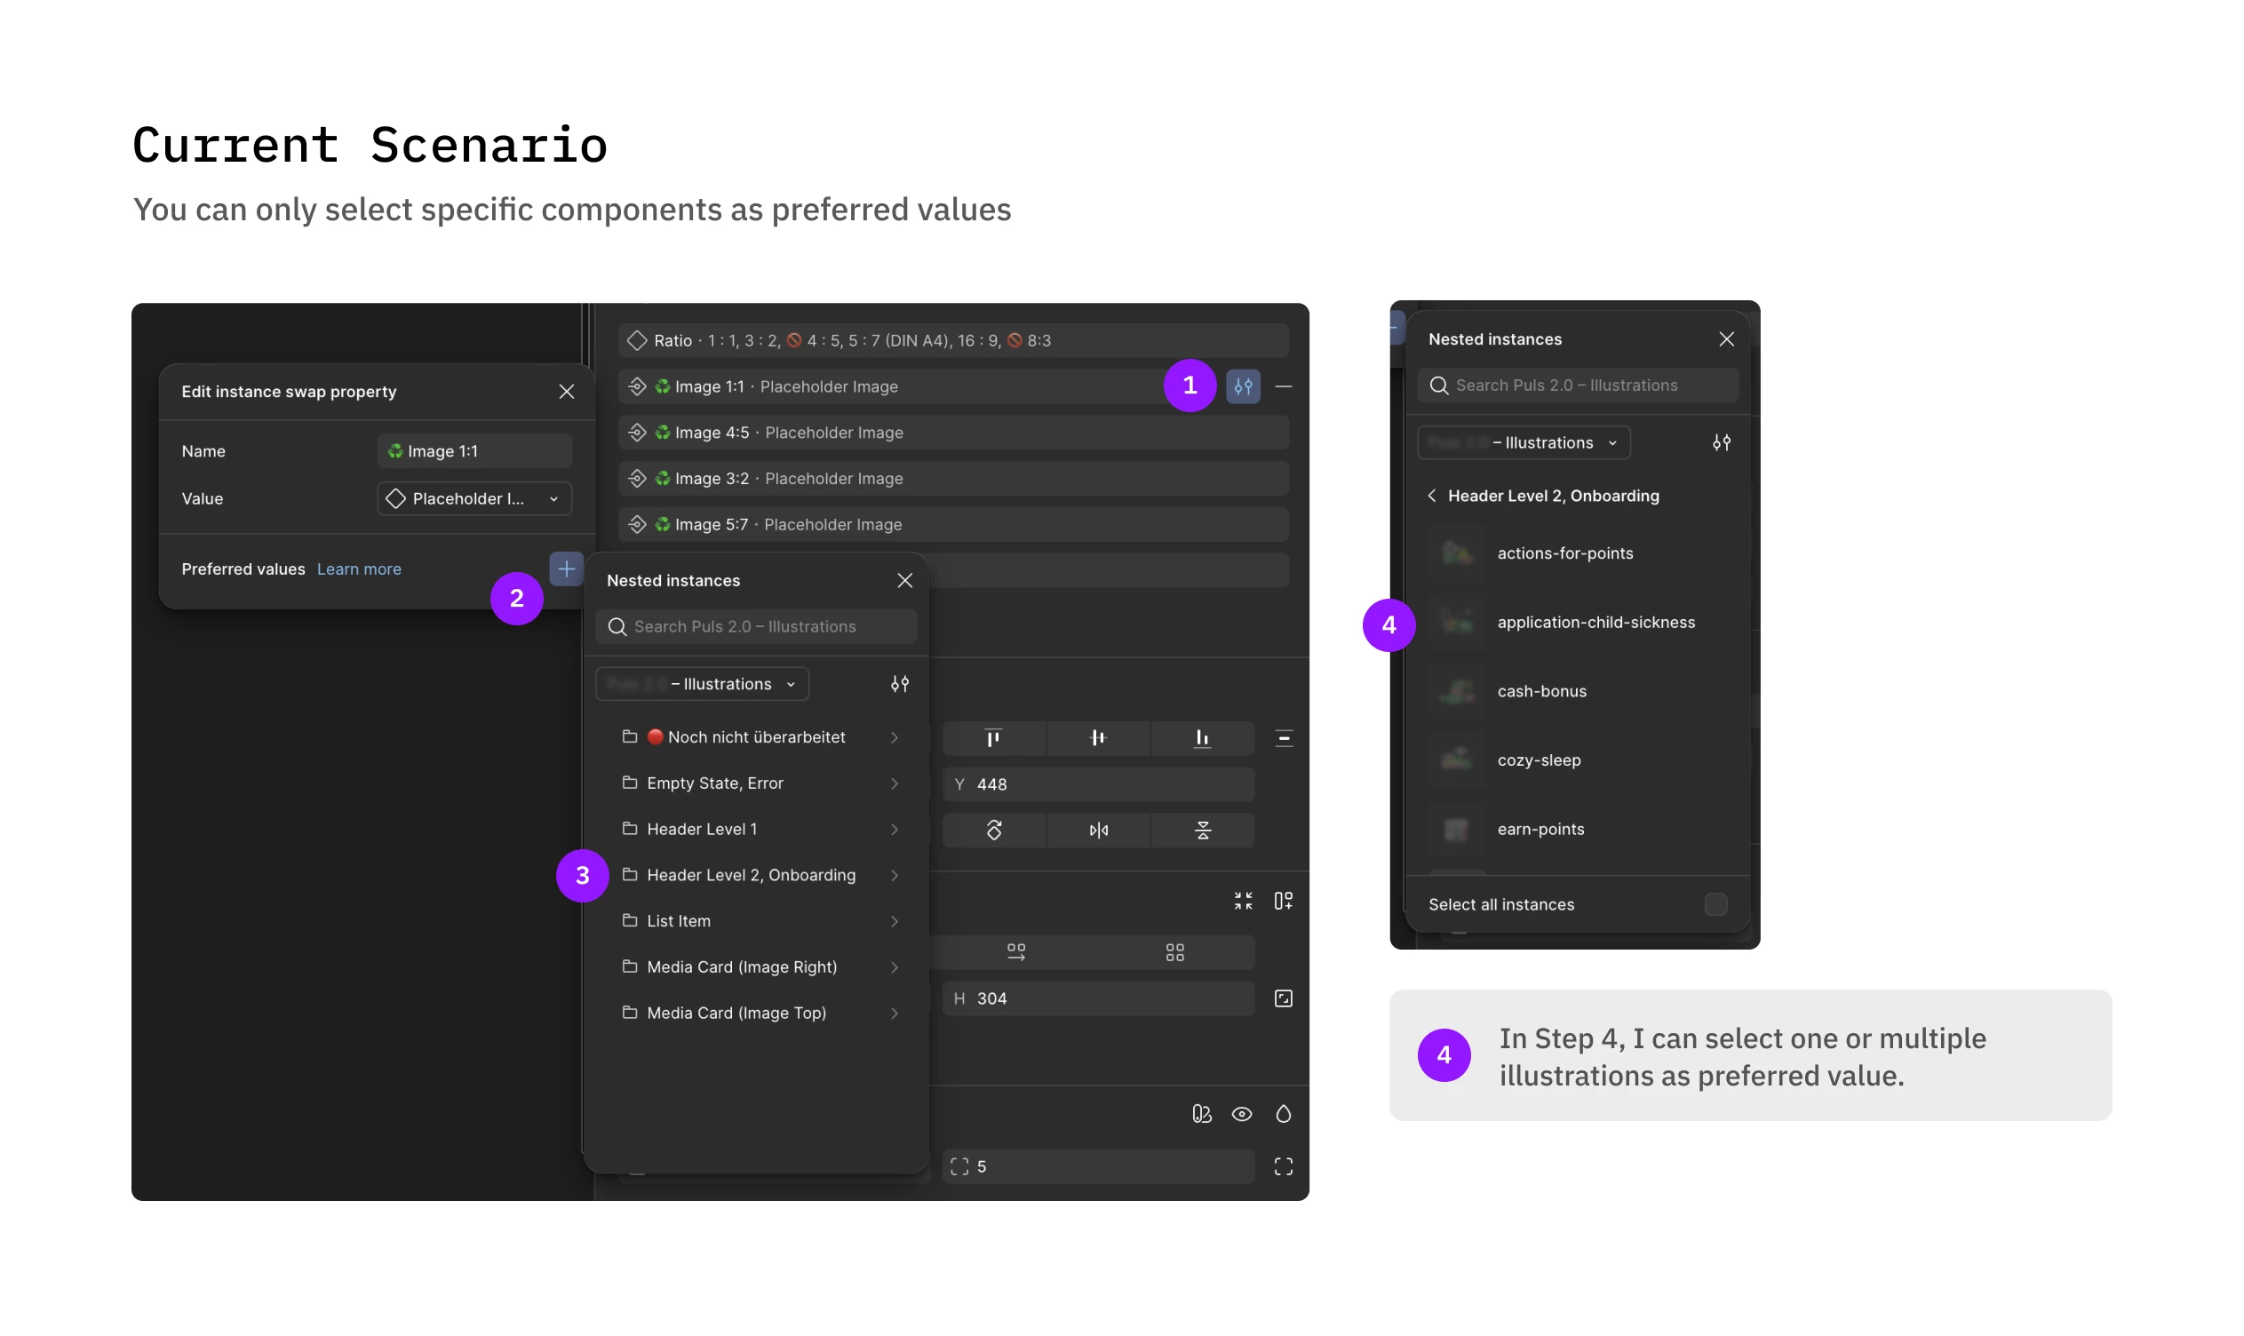
Task: Click the opacity drop icon
Action: click(1284, 1115)
